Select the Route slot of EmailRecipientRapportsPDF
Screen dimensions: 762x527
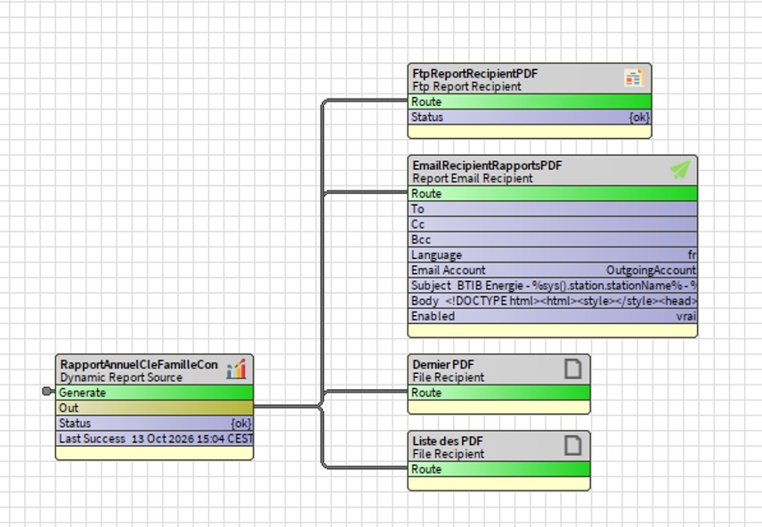point(553,193)
